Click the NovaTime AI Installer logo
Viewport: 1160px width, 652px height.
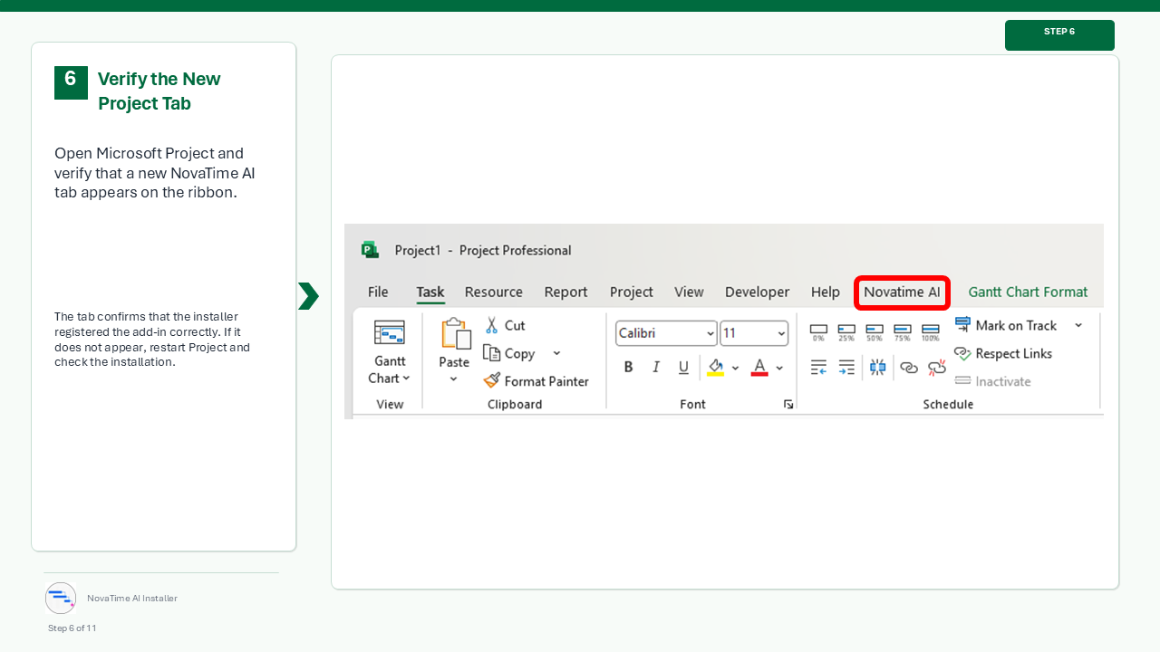pos(61,598)
